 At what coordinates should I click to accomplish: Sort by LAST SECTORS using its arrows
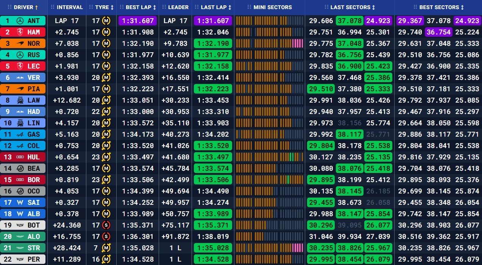(374, 7)
